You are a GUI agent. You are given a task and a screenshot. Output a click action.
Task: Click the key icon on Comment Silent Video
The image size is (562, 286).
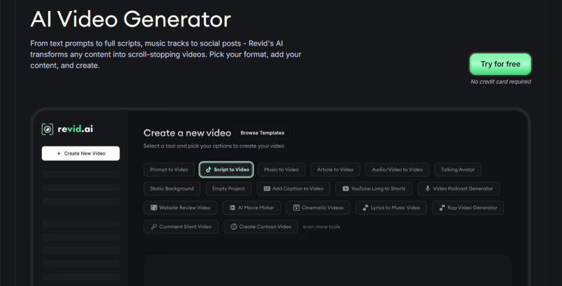pos(154,227)
